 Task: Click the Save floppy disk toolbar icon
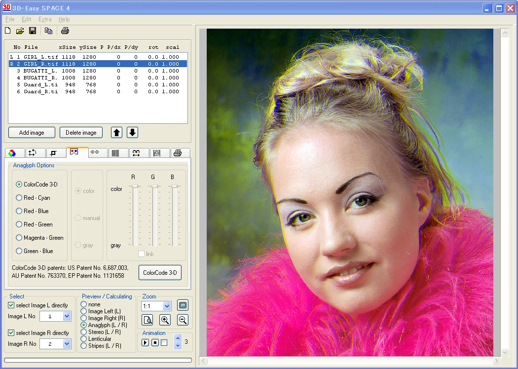pos(33,31)
